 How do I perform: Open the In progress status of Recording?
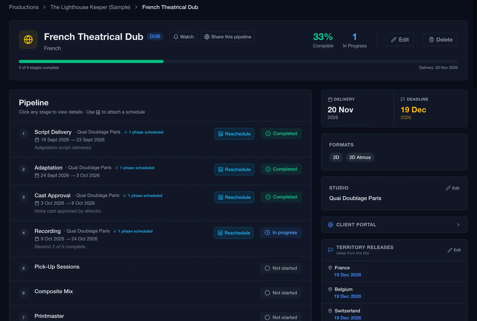coord(281,233)
